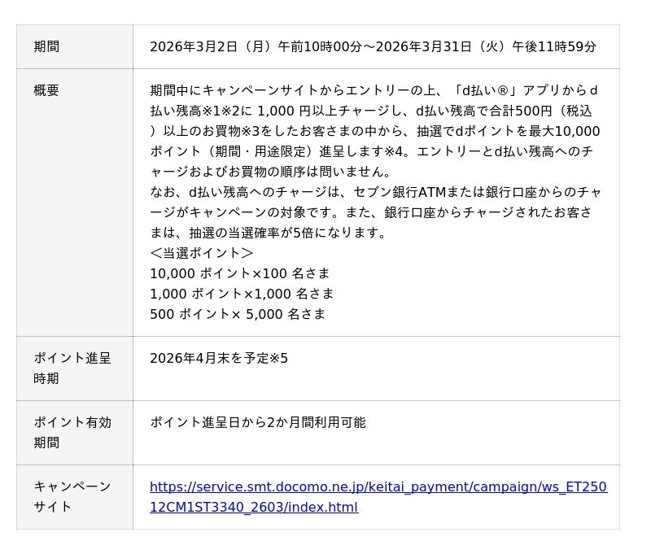Click the 1,000 ポイント×1,000 名さま line
The height and width of the screenshot is (554, 651).
pyautogui.click(x=242, y=294)
